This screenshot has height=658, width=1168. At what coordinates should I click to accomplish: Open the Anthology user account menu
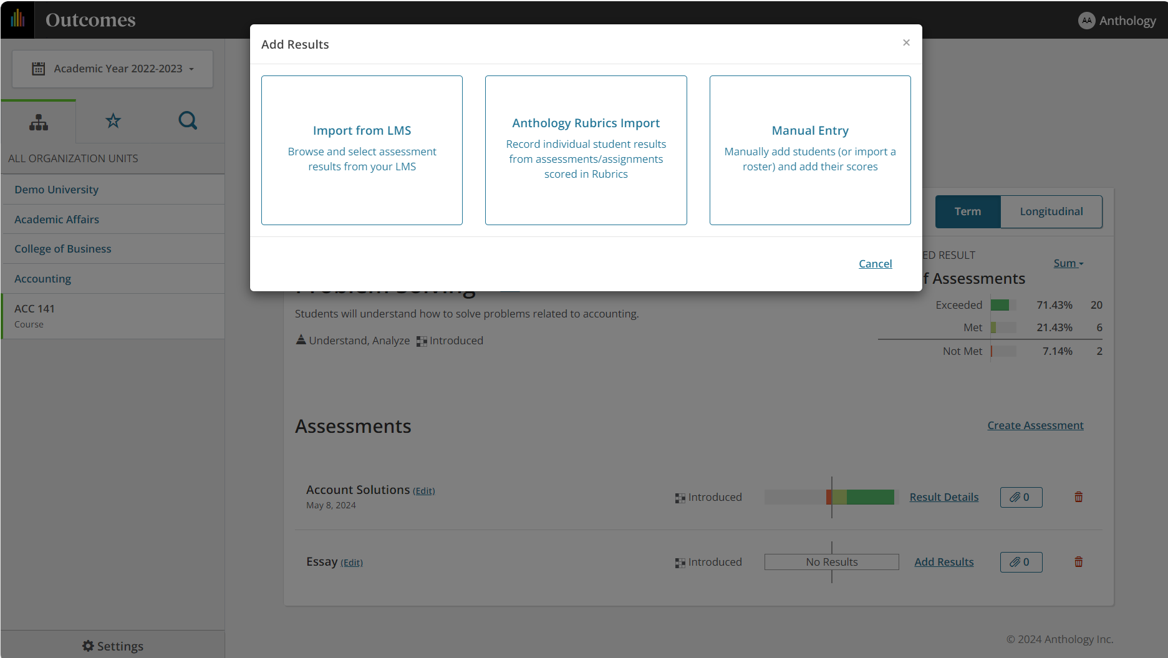click(x=1117, y=21)
